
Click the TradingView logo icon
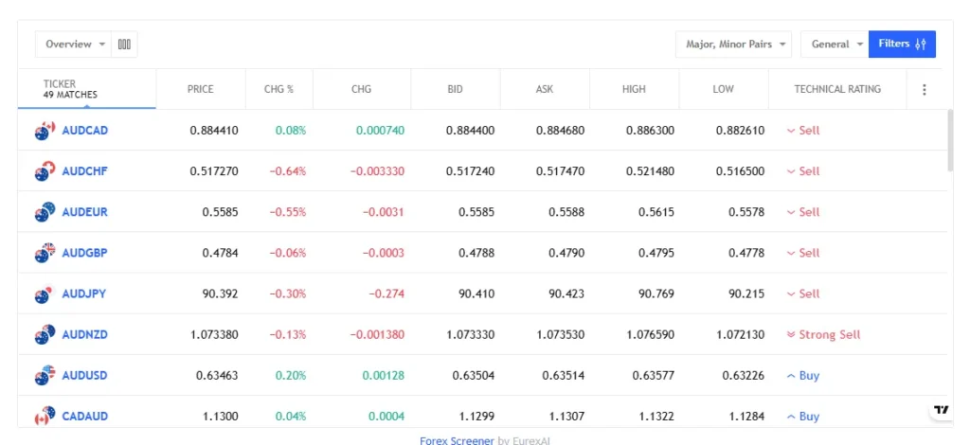940,410
